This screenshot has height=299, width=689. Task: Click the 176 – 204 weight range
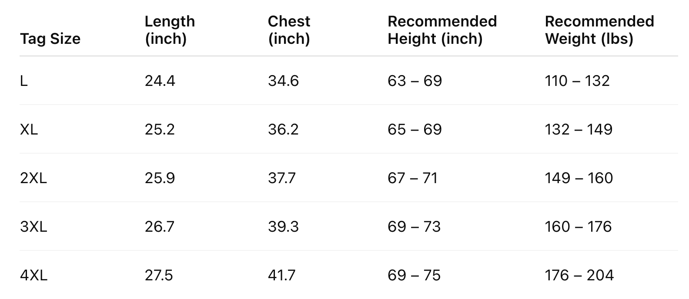coord(579,275)
